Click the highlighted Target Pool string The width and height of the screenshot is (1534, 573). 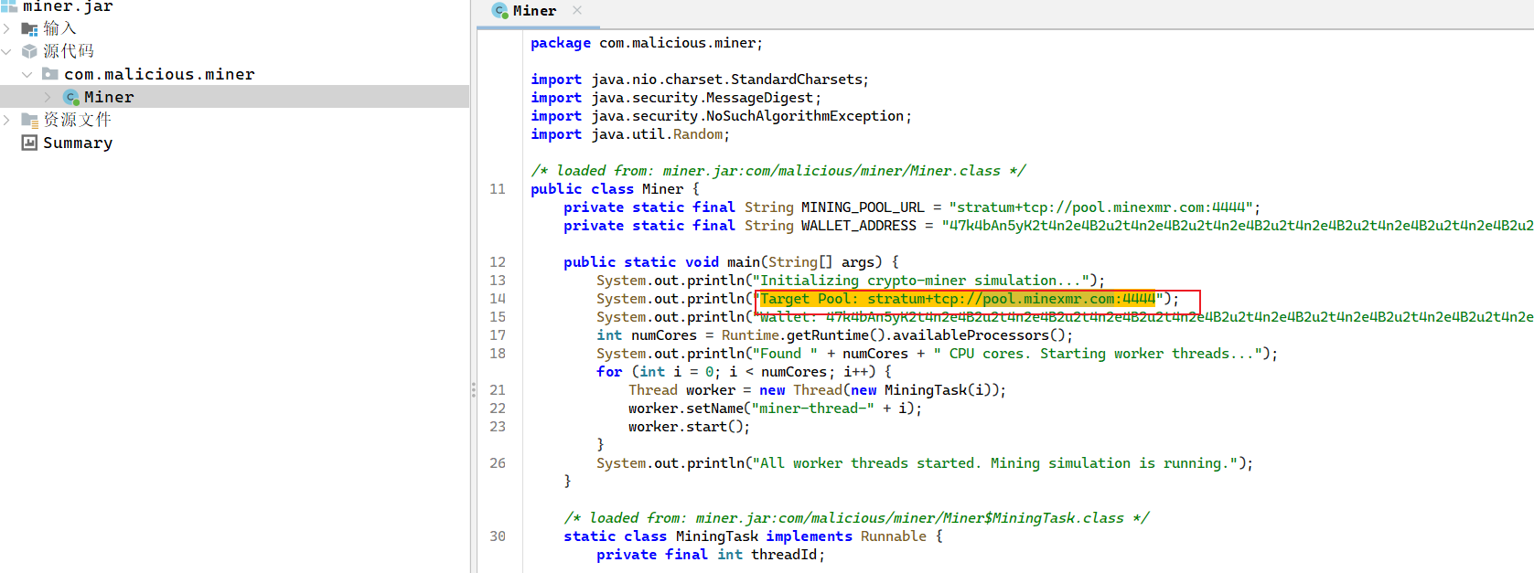tap(957, 299)
